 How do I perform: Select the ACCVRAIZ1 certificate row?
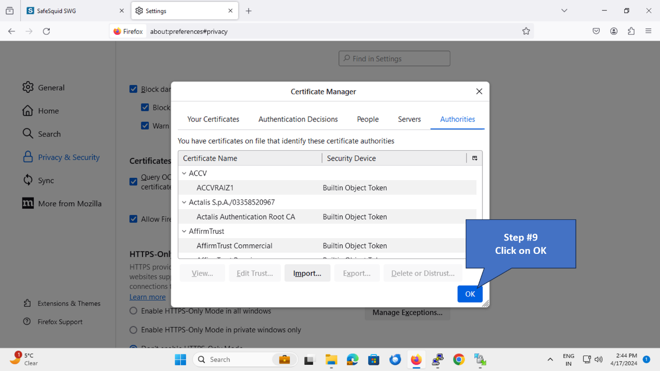pyautogui.click(x=215, y=188)
